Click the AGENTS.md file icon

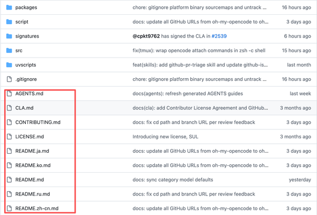pyautogui.click(x=9, y=94)
